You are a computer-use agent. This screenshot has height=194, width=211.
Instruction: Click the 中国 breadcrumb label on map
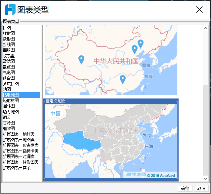pyautogui.click(x=56, y=114)
